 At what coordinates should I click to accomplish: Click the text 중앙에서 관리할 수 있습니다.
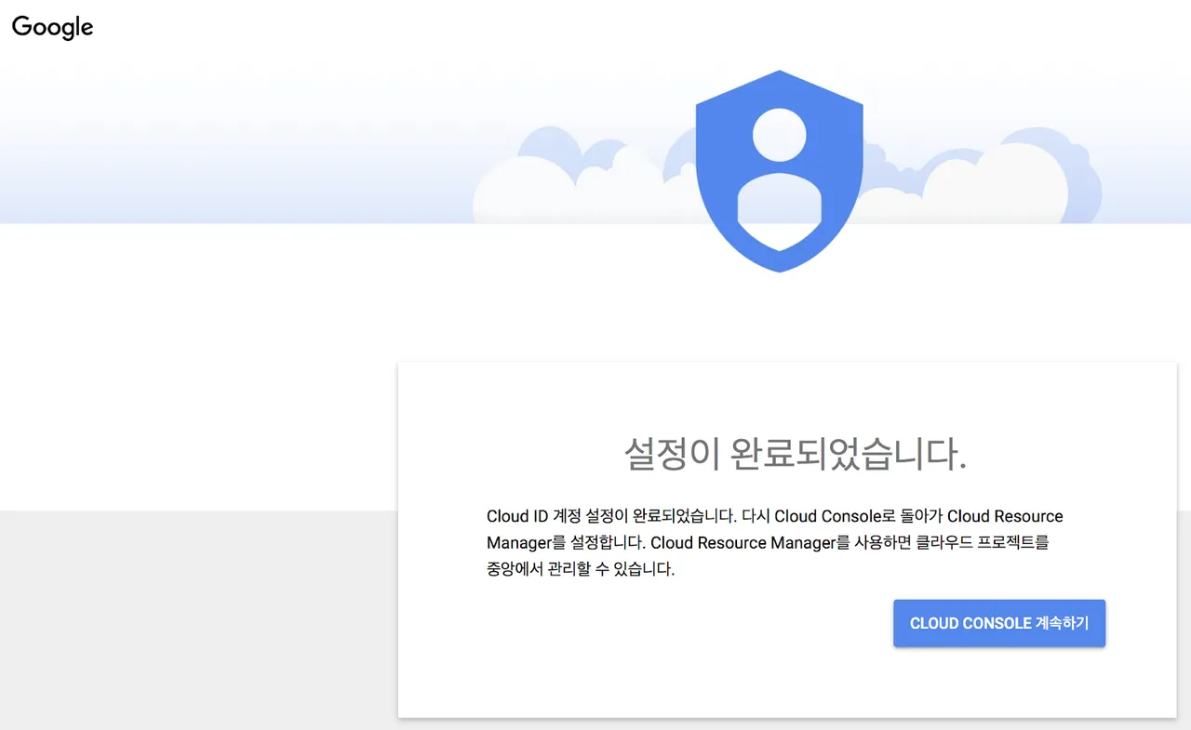[x=581, y=569]
